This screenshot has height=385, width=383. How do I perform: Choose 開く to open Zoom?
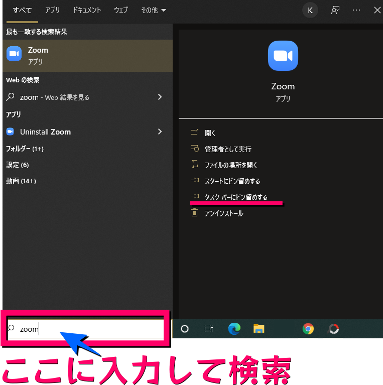pyautogui.click(x=210, y=133)
